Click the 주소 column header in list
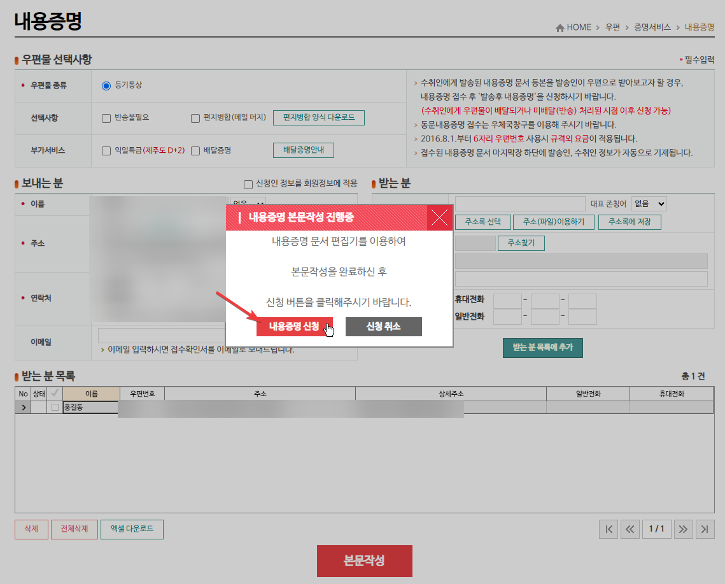Screen dimensions: 725x584 pyautogui.click(x=260, y=394)
